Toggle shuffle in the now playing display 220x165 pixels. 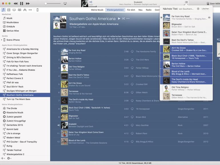tap(91, 2)
